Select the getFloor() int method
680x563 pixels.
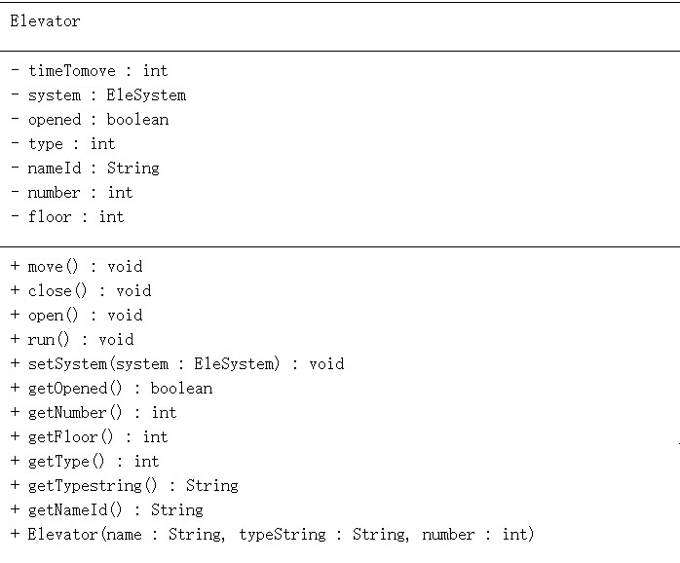pyautogui.click(x=90, y=436)
